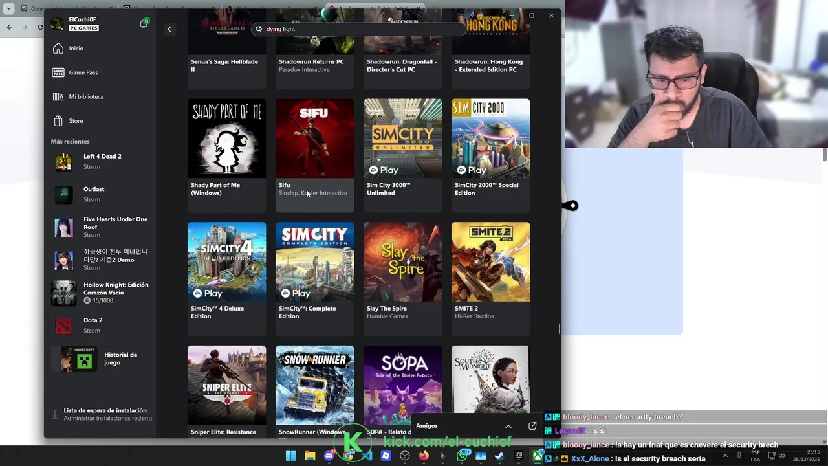Image resolution: width=828 pixels, height=466 pixels.
Task: Open the Store bag icon
Action: pyautogui.click(x=58, y=121)
